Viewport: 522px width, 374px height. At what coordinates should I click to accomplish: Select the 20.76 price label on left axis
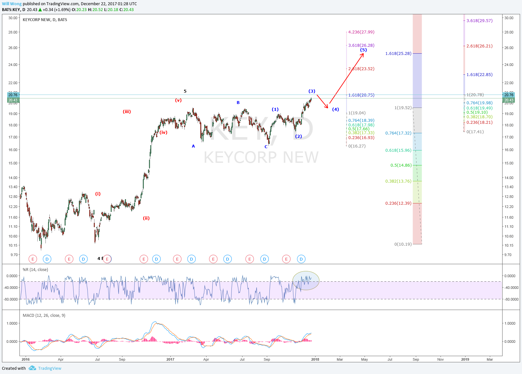click(13, 95)
